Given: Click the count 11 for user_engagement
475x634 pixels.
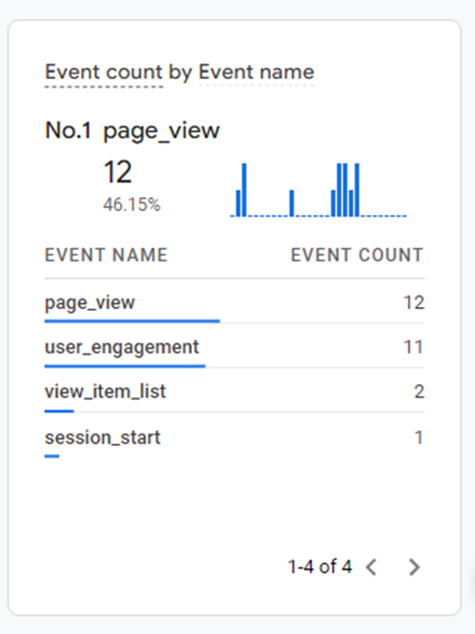Looking at the screenshot, I should 413,347.
